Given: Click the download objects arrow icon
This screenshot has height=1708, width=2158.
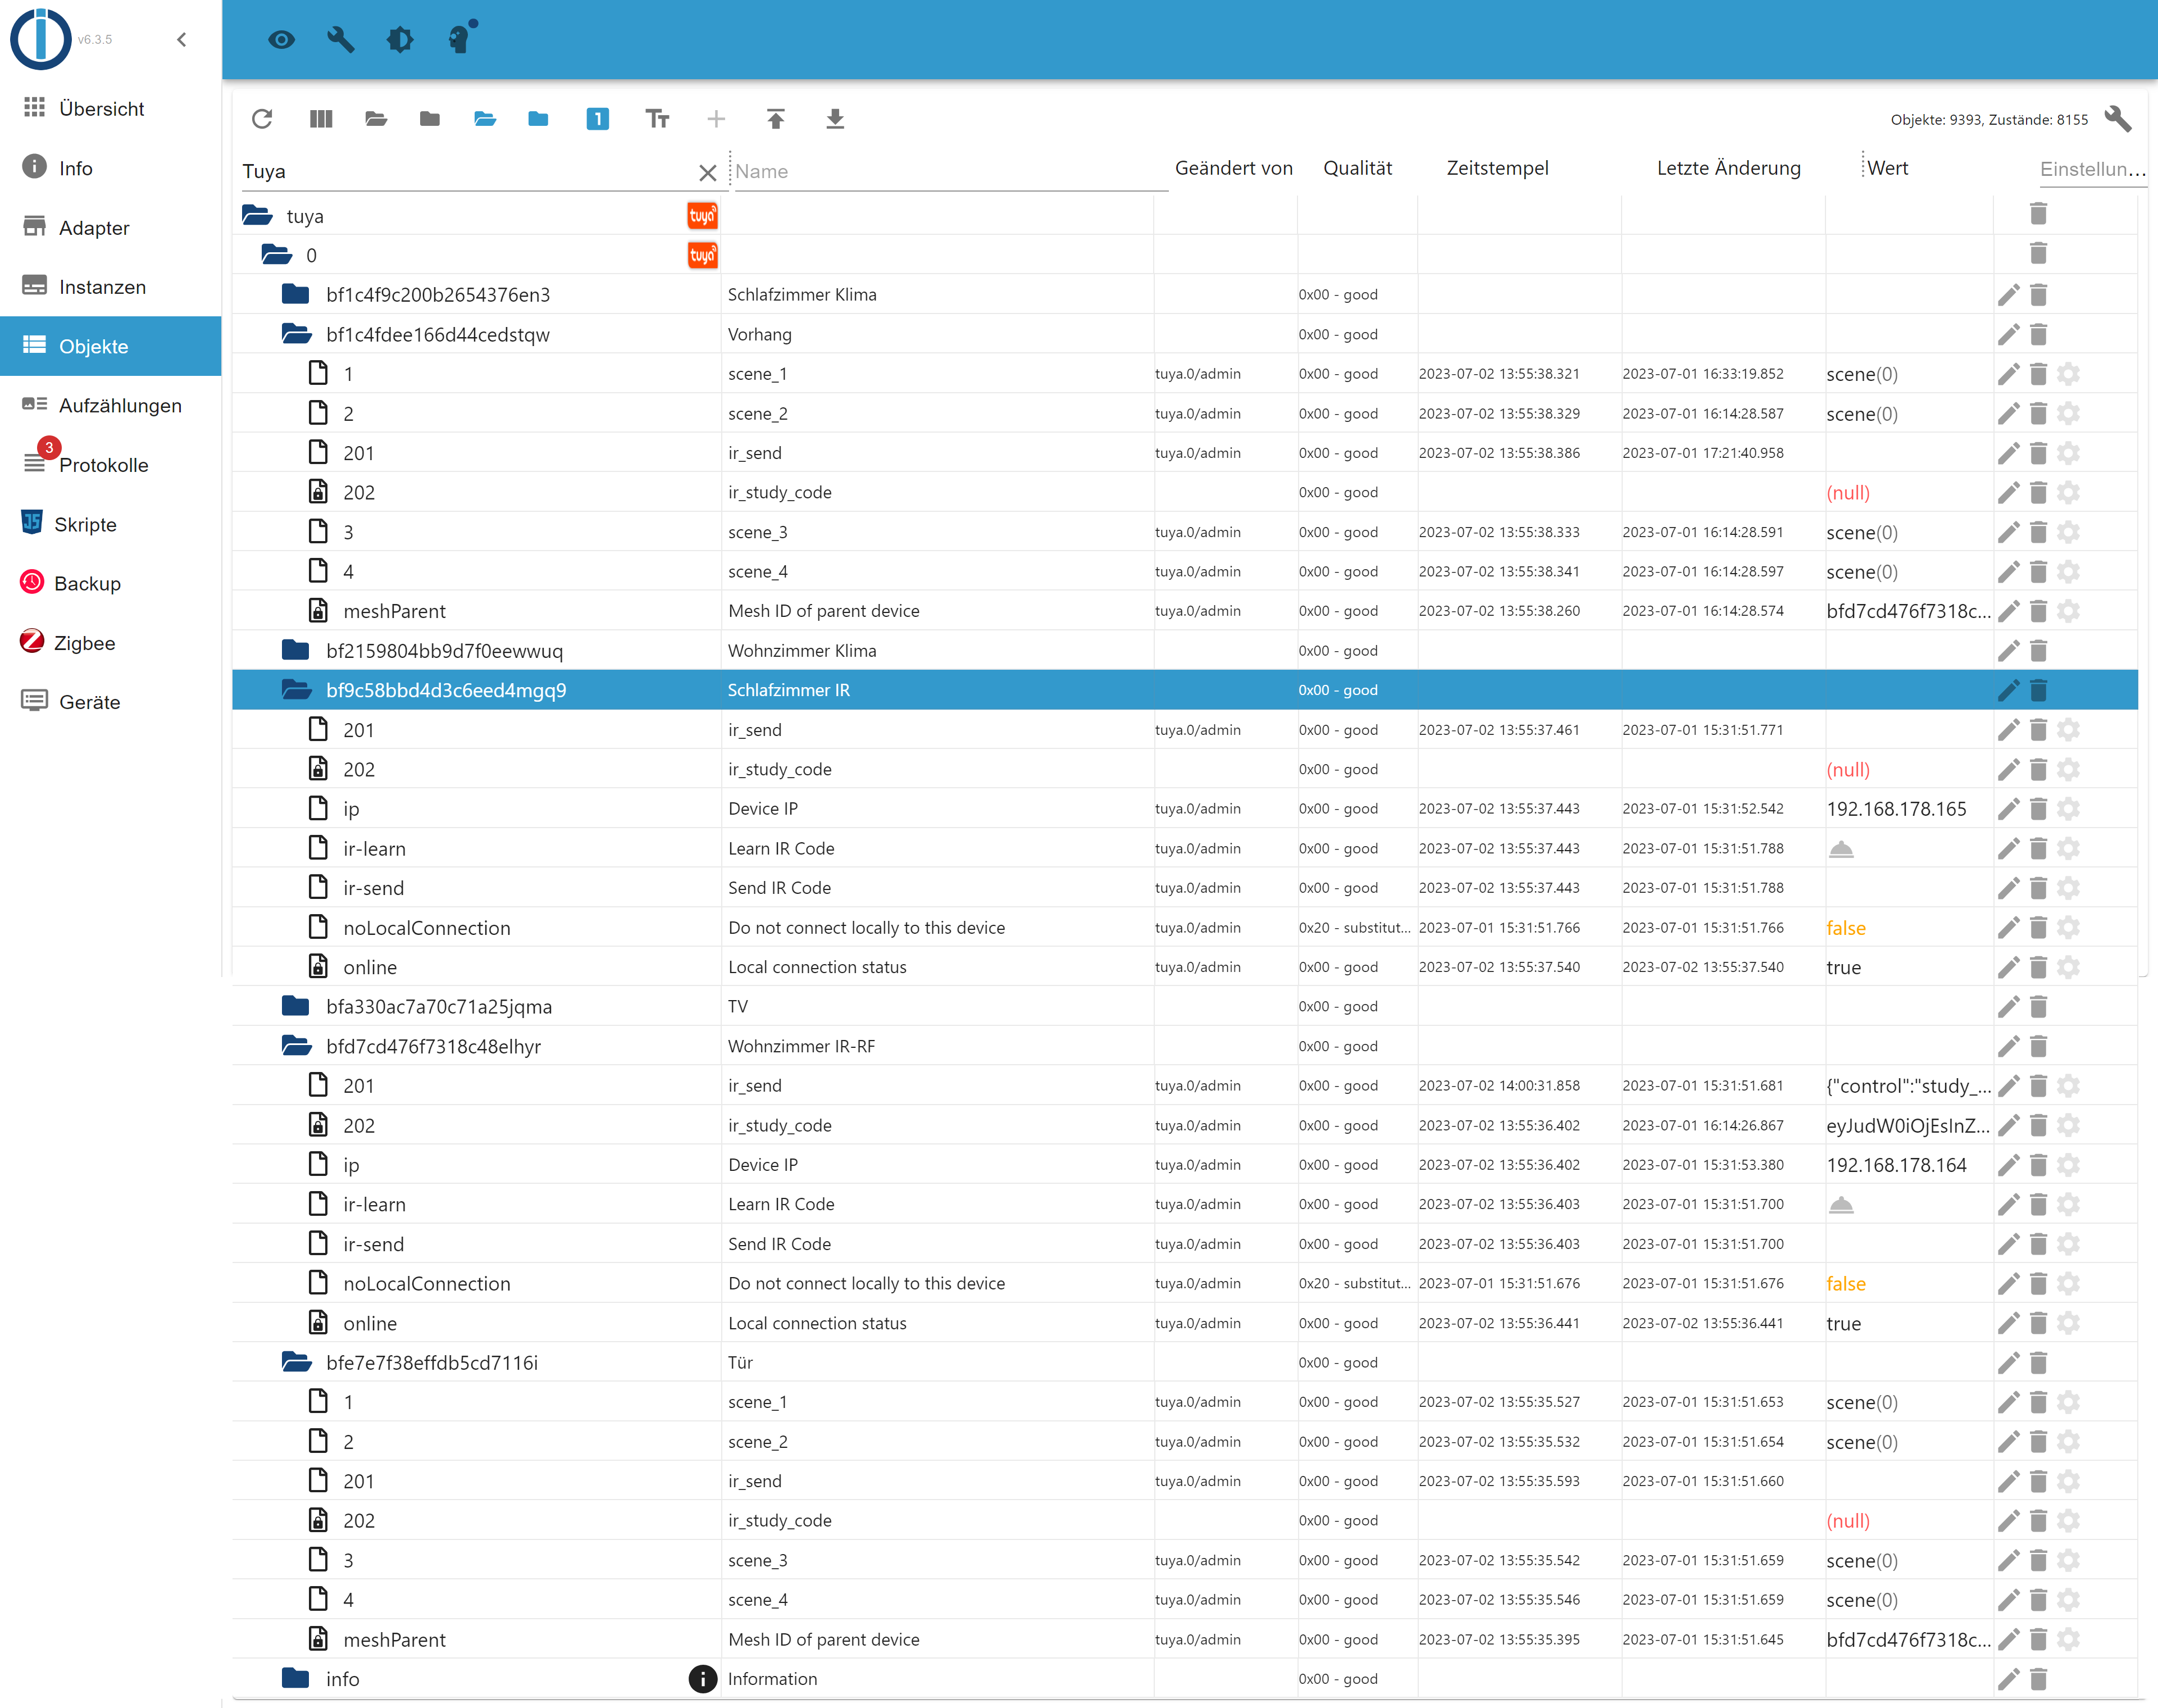Looking at the screenshot, I should coord(836,119).
